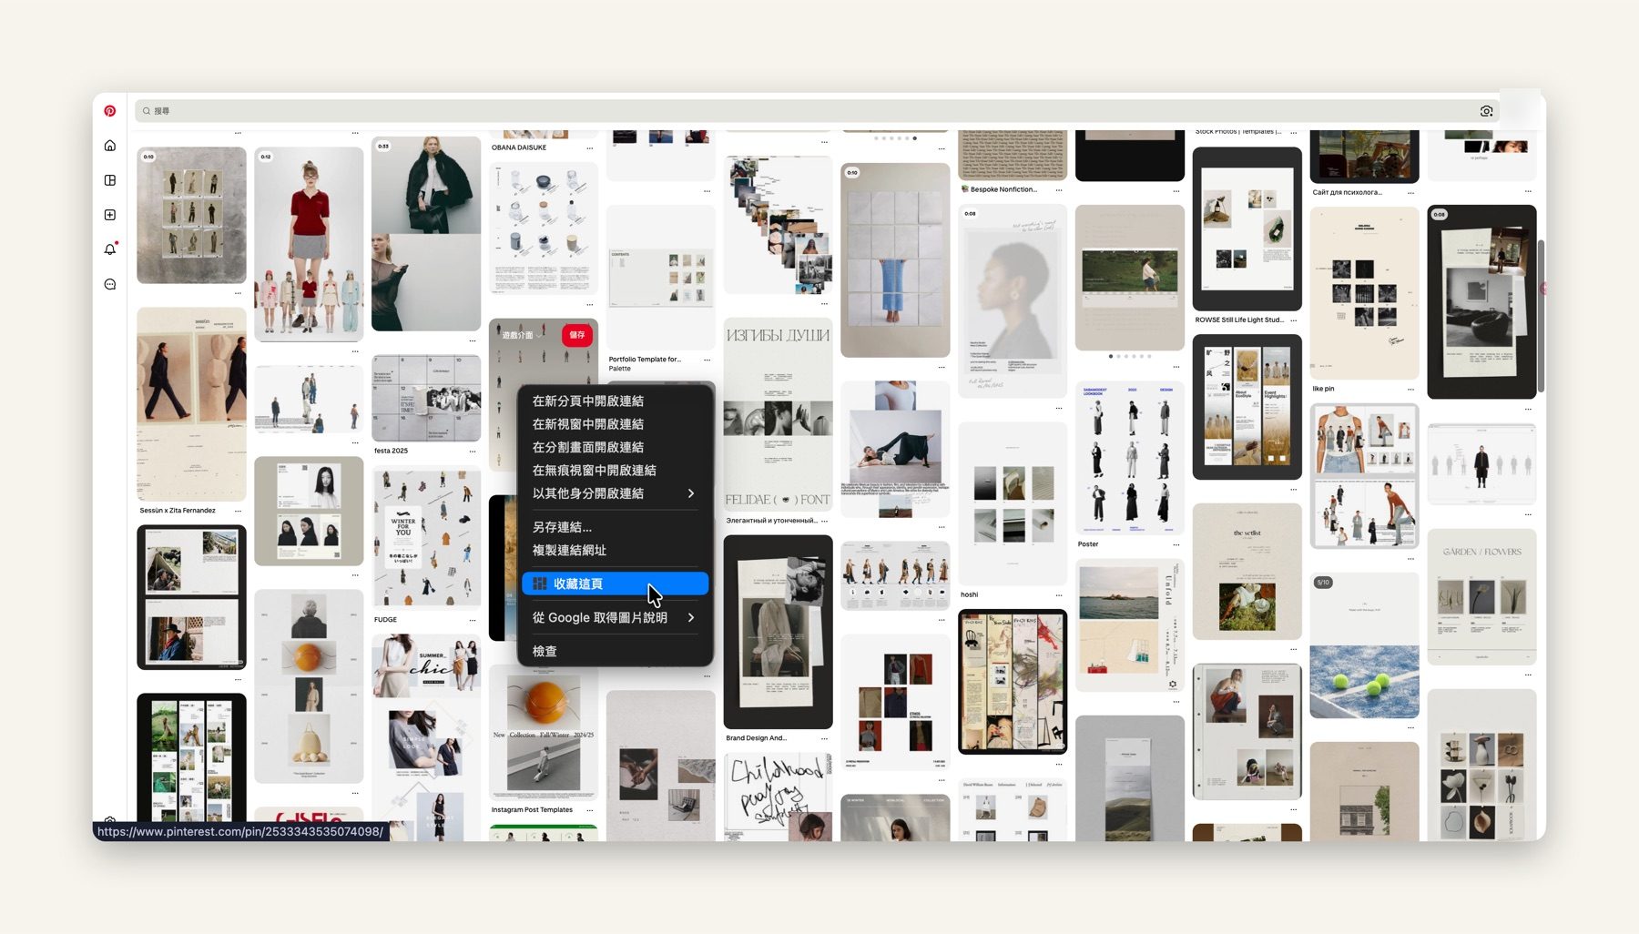The image size is (1639, 934).
Task: Open more options for OBANA DAISUKE pin
Action: click(x=590, y=147)
